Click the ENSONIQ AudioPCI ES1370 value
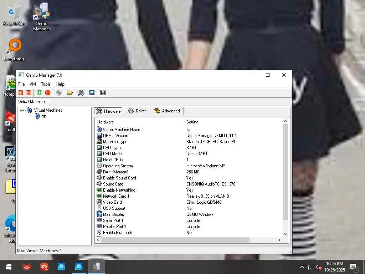Screen dimensions: 365x274 (211, 184)
